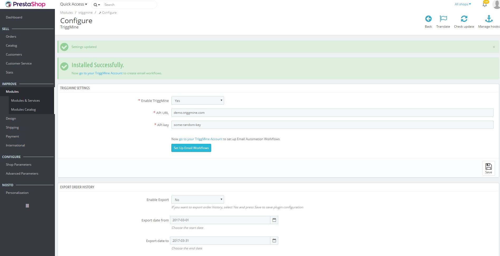Image resolution: width=500 pixels, height=256 pixels.
Task: Dismiss the Settings updated alert
Action: [x=494, y=47]
